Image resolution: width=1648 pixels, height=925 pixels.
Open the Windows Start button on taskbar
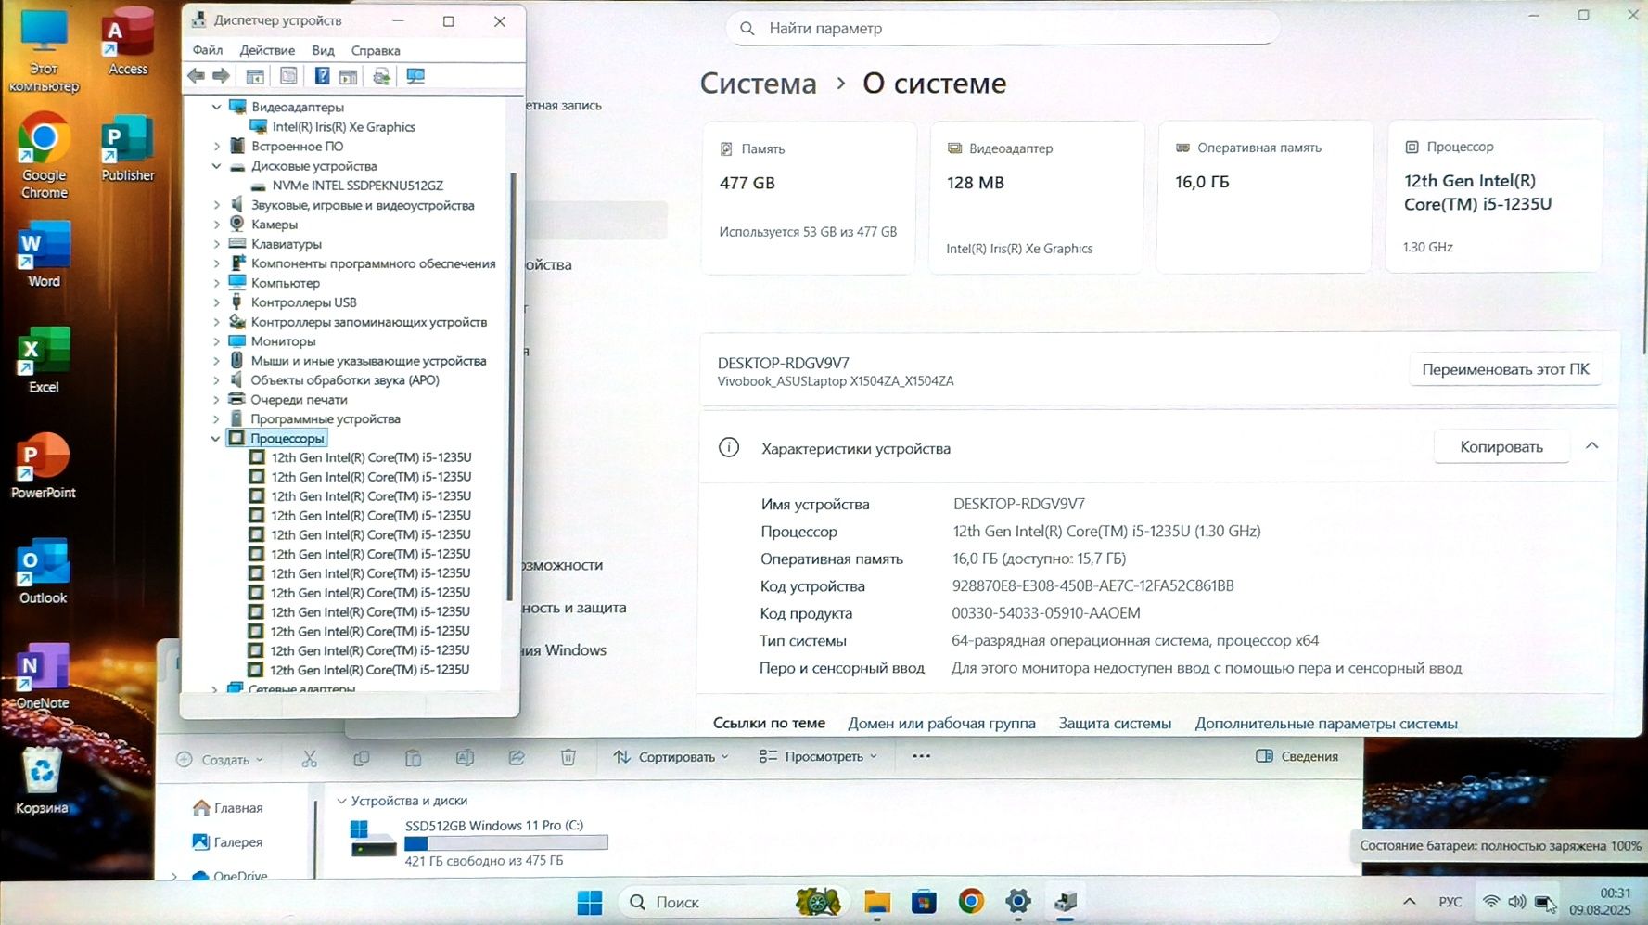(x=590, y=902)
